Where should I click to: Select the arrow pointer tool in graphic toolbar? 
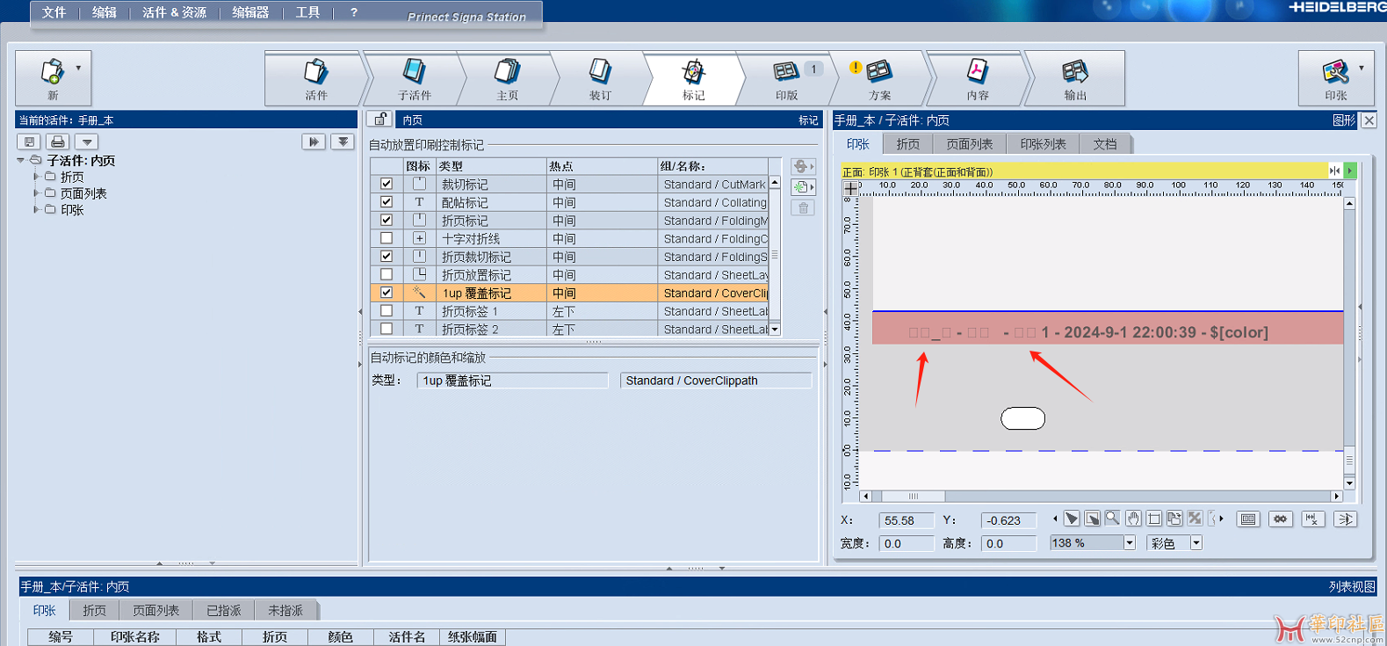(x=1072, y=519)
